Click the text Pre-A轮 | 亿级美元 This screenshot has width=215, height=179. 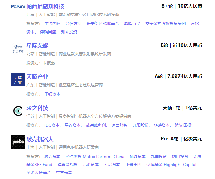point(182,139)
